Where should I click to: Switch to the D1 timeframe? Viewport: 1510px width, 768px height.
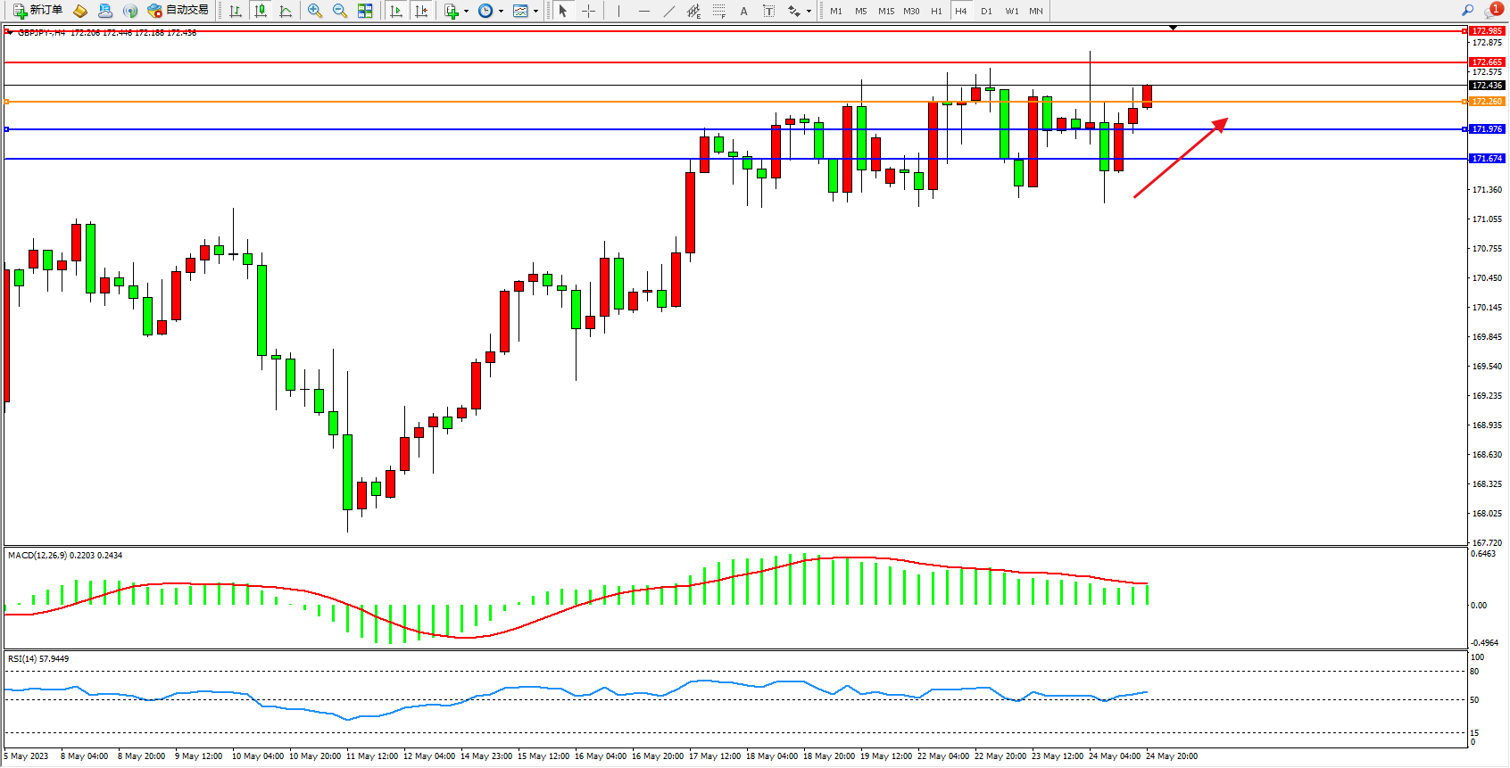pyautogui.click(x=986, y=11)
